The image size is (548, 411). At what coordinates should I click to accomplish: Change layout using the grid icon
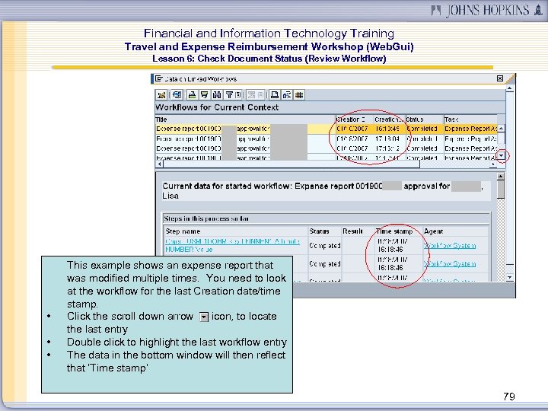click(299, 94)
